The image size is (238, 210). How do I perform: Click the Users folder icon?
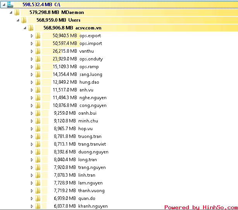click(24, 20)
